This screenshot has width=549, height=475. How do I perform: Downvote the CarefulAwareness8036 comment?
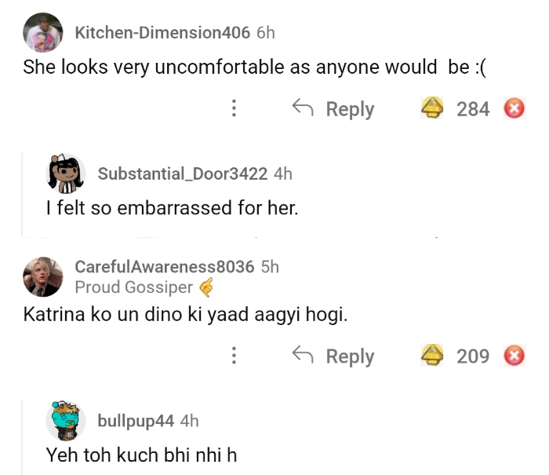[x=514, y=356]
